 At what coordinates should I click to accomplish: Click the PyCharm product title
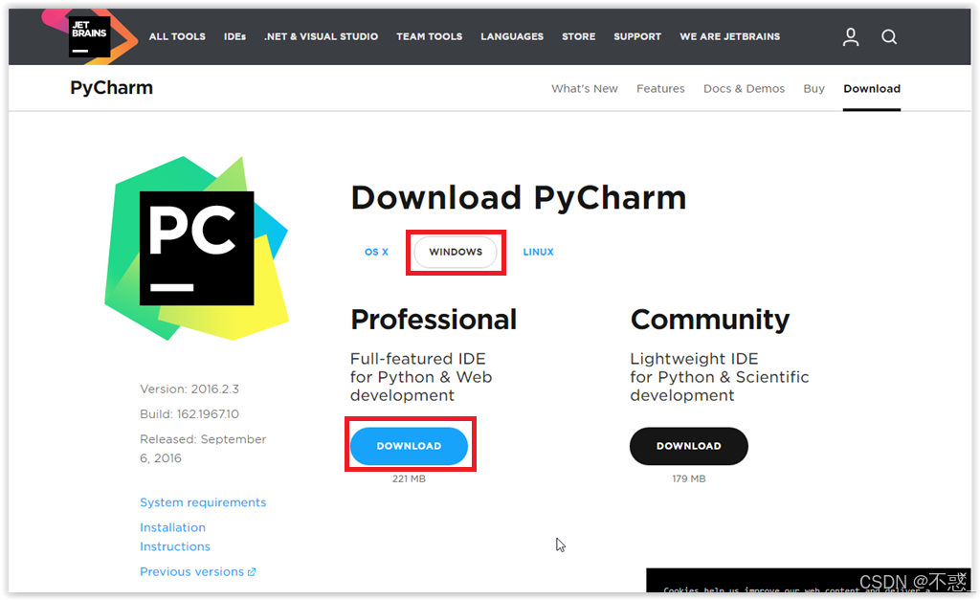pos(111,87)
